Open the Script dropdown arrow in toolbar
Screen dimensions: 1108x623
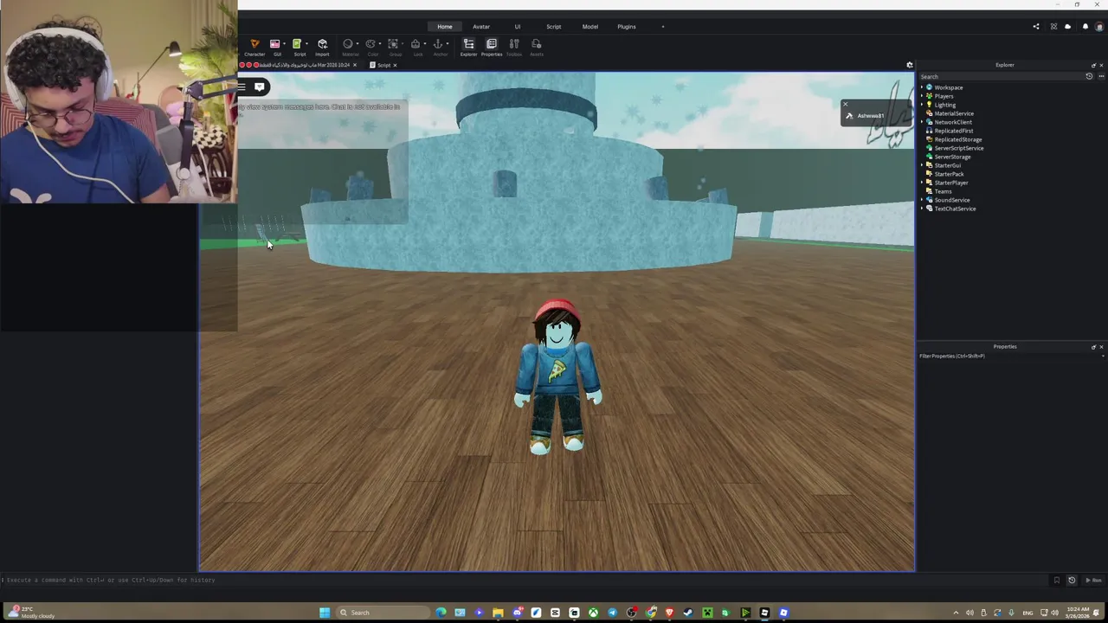coord(306,43)
